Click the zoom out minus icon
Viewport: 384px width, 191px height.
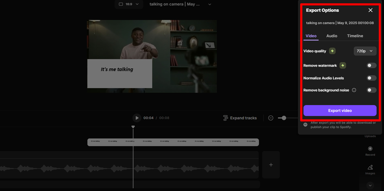[x=271, y=118]
